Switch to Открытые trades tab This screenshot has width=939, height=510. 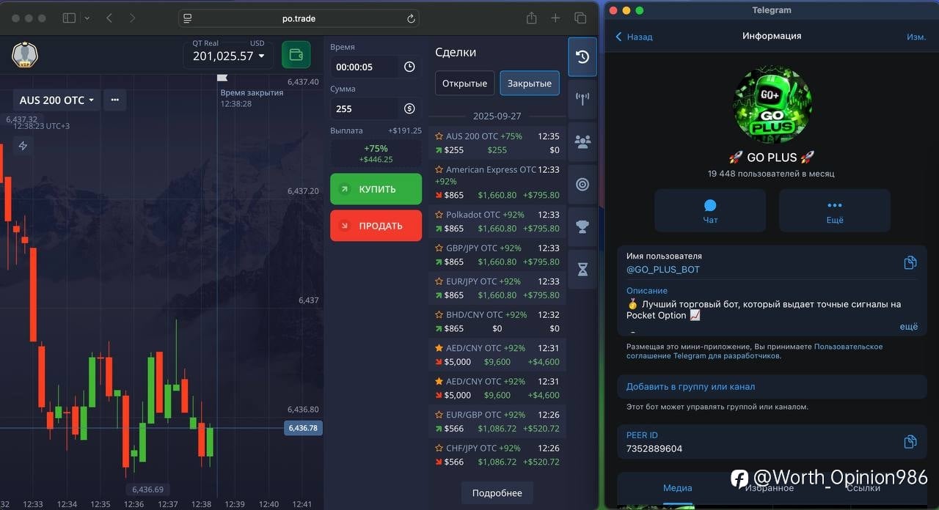[x=464, y=84]
